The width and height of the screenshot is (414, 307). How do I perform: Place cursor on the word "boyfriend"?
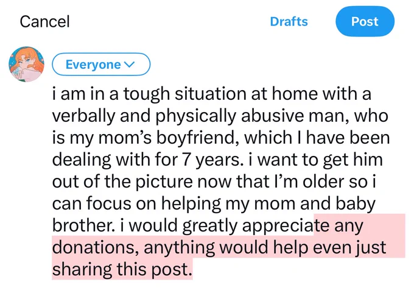(195, 138)
